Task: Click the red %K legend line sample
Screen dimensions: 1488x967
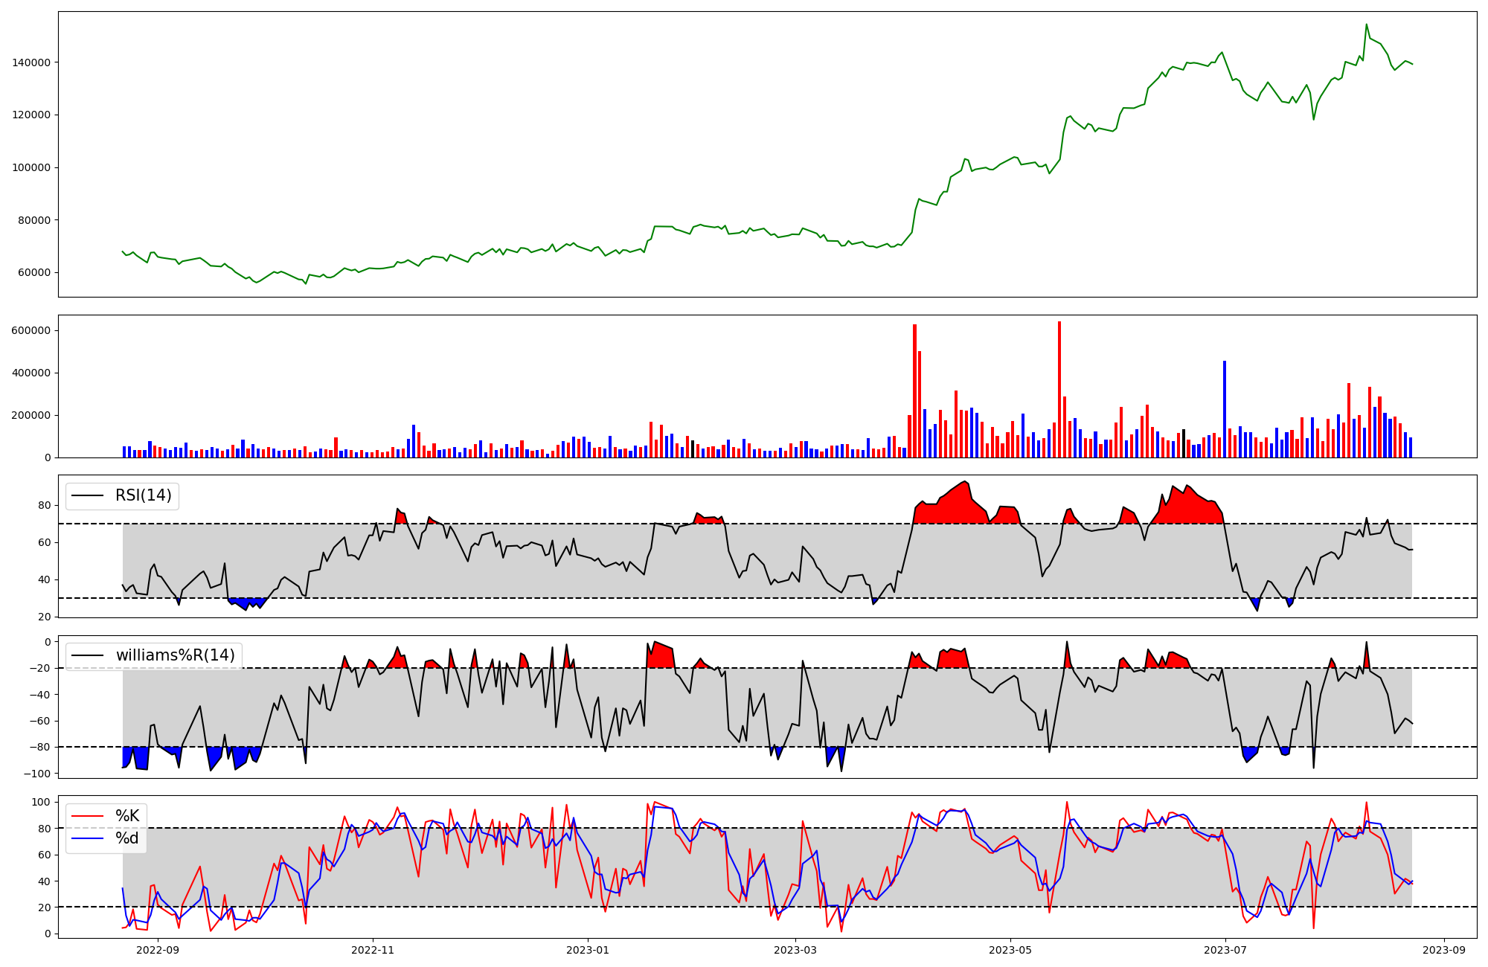Action: [x=87, y=816]
